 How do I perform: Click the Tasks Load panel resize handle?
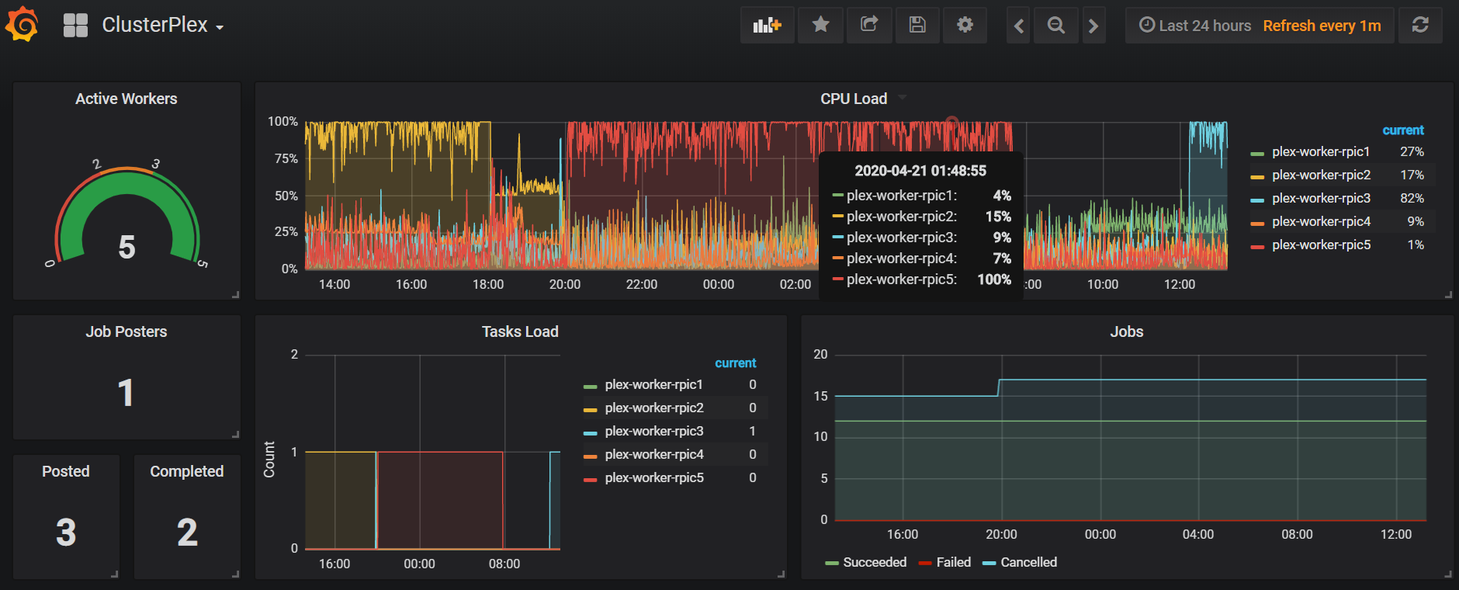781,574
